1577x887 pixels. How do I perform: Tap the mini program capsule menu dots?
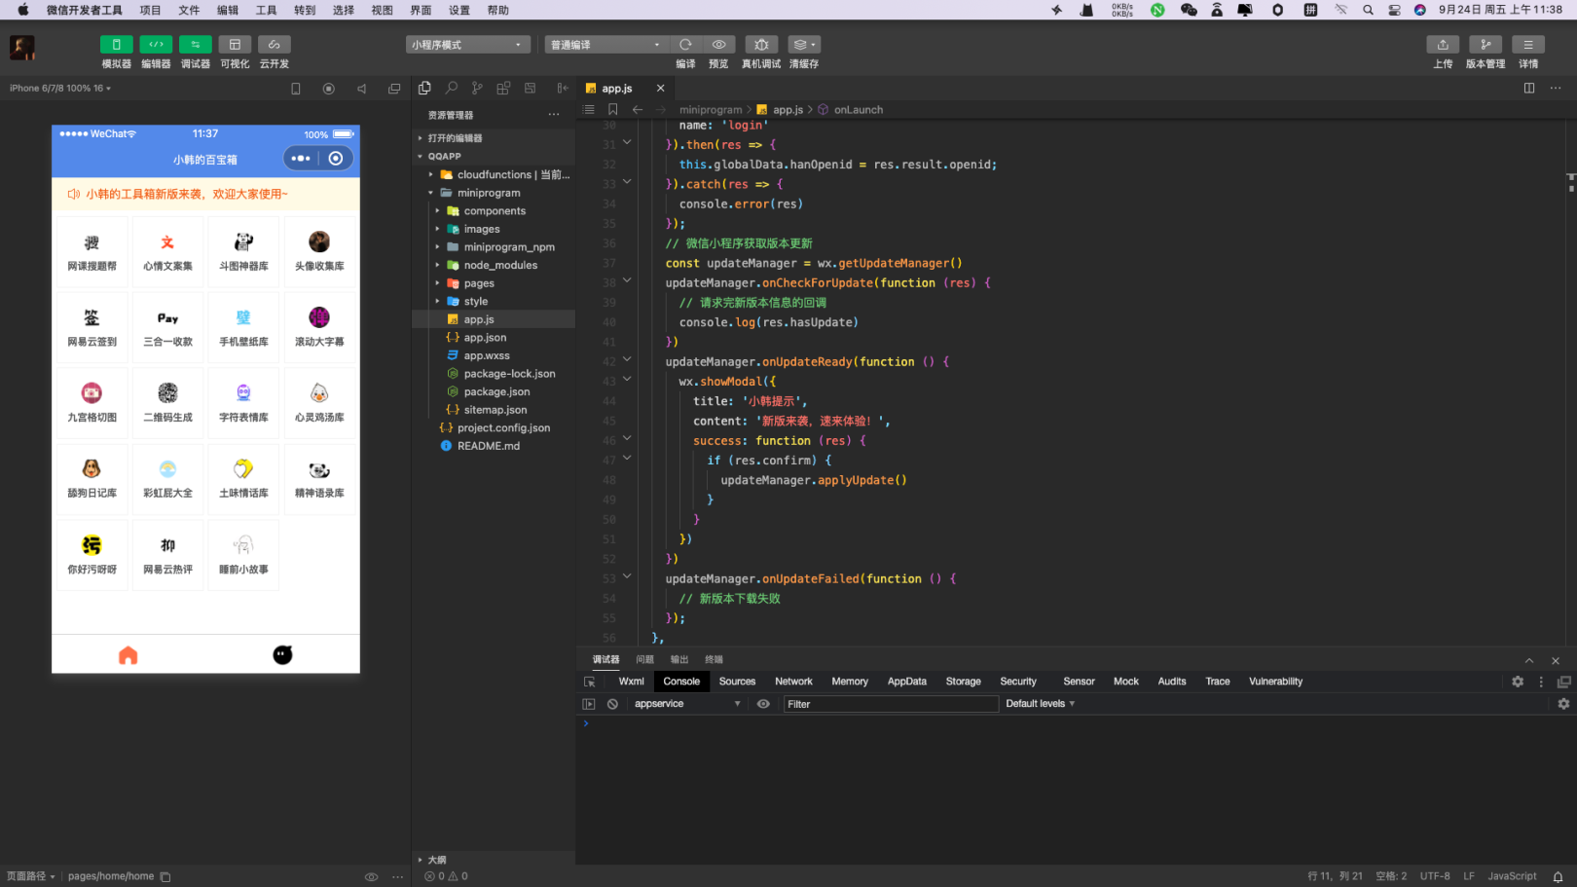[x=301, y=159]
